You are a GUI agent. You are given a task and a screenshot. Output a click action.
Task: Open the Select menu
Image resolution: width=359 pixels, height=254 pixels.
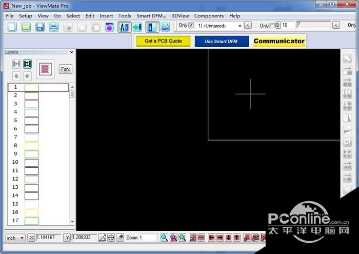pyautogui.click(x=73, y=16)
